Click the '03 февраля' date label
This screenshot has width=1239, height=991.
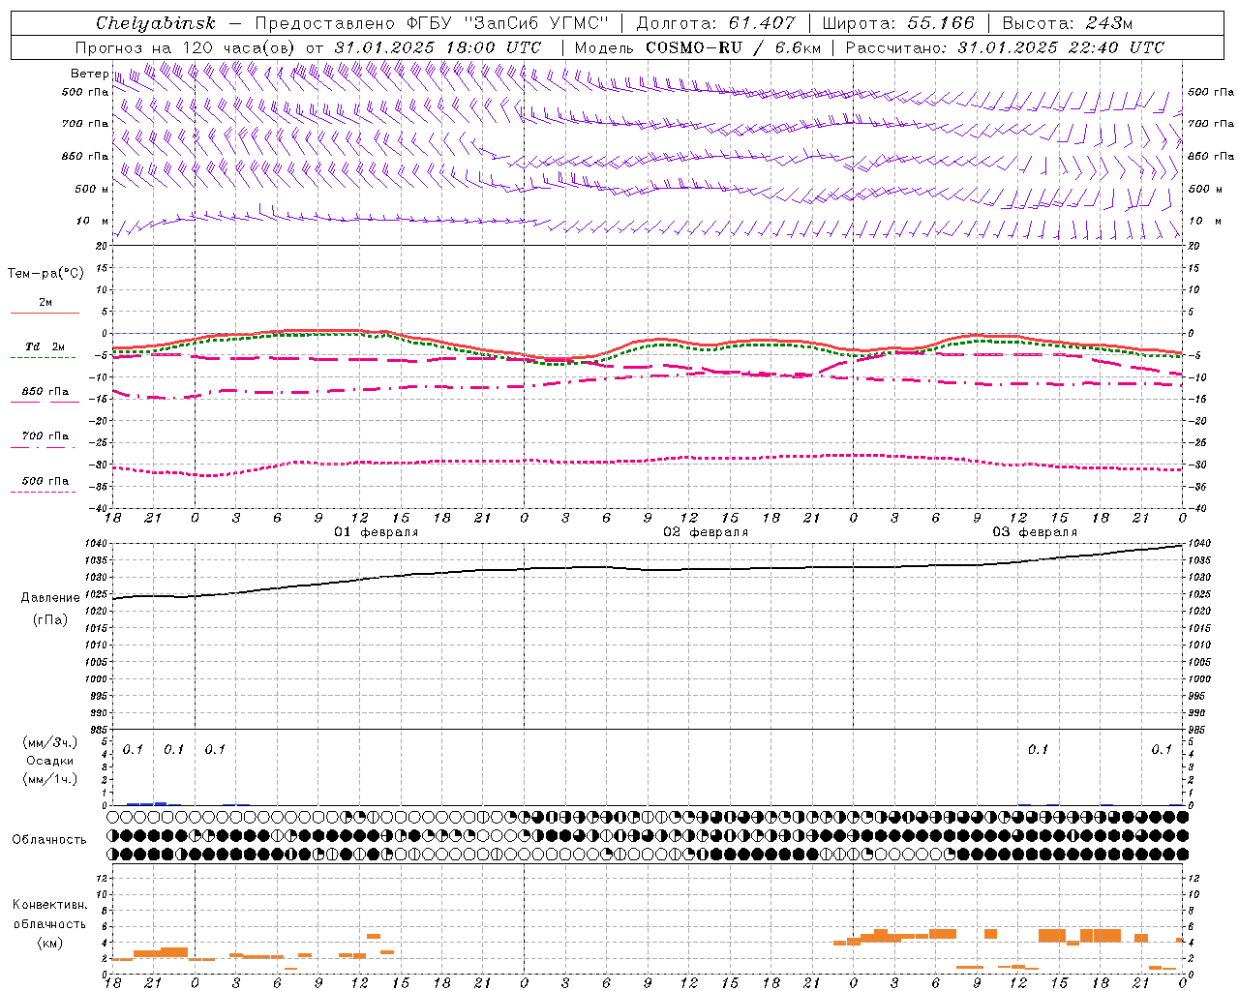coord(1035,532)
